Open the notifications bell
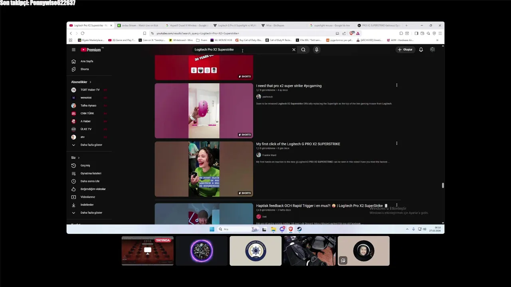This screenshot has height=287, width=511. (421, 50)
